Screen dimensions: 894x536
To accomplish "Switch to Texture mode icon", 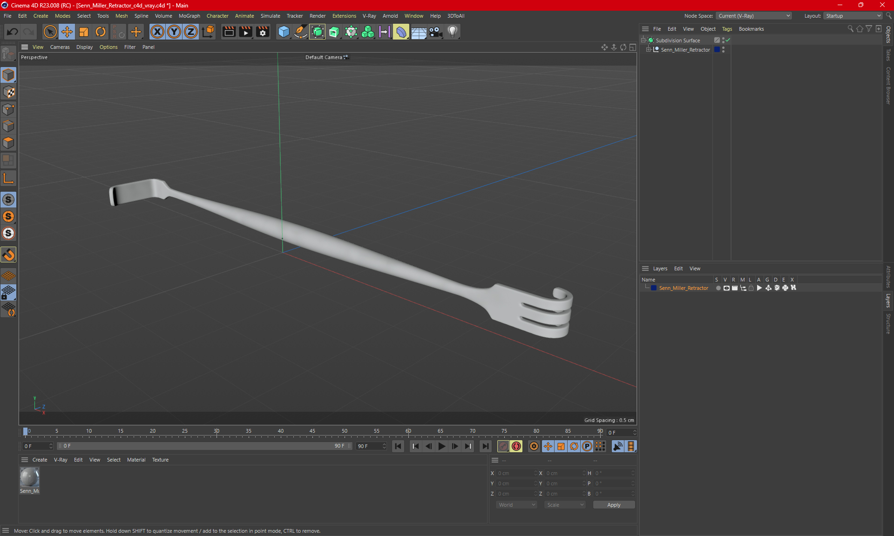I will point(8,92).
